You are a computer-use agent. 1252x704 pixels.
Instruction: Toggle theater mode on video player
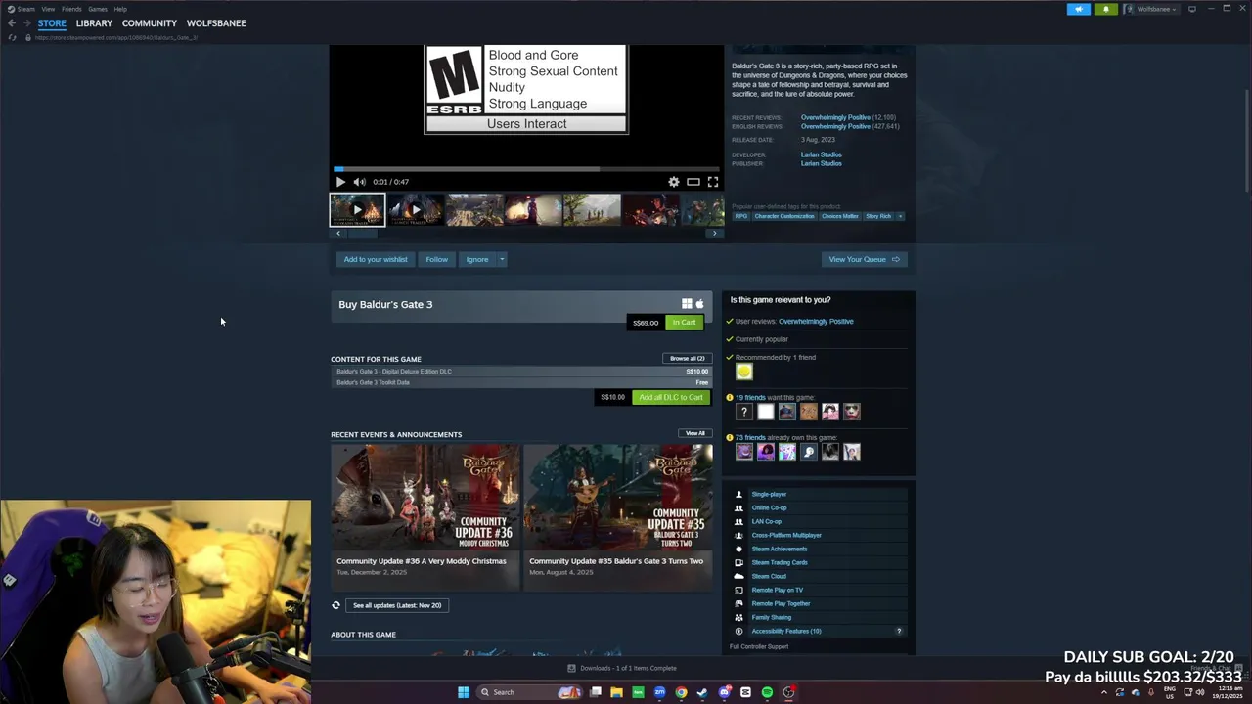[x=693, y=182]
